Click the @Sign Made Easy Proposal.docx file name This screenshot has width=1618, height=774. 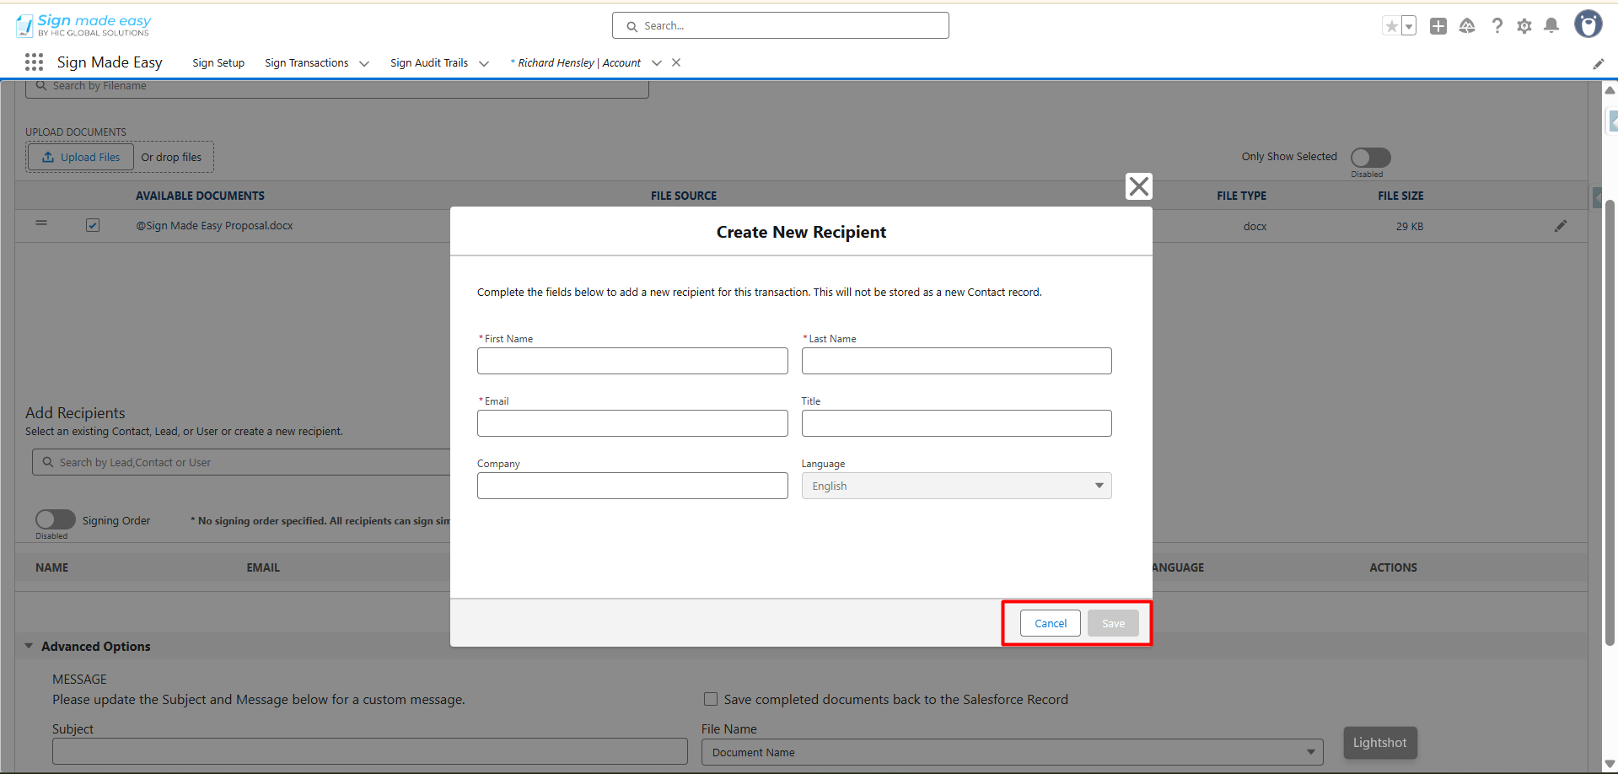pos(215,226)
